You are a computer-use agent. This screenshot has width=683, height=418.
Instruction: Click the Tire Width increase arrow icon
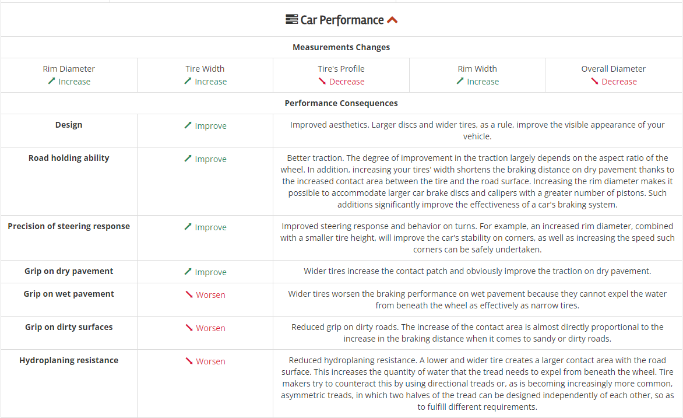click(188, 81)
